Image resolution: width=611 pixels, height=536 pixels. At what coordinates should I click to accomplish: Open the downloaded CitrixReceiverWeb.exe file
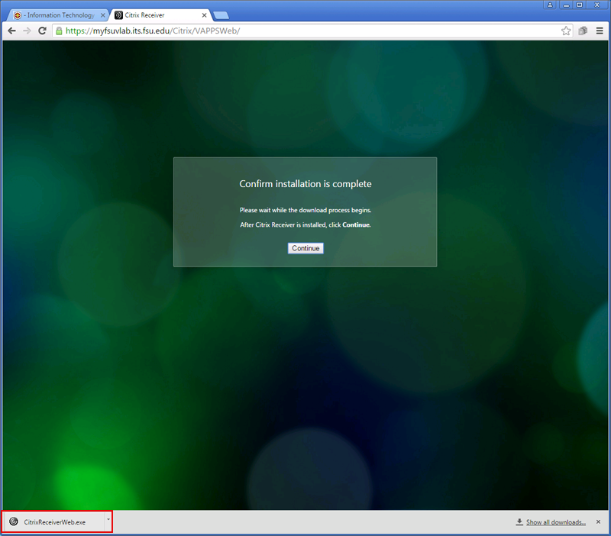(54, 522)
